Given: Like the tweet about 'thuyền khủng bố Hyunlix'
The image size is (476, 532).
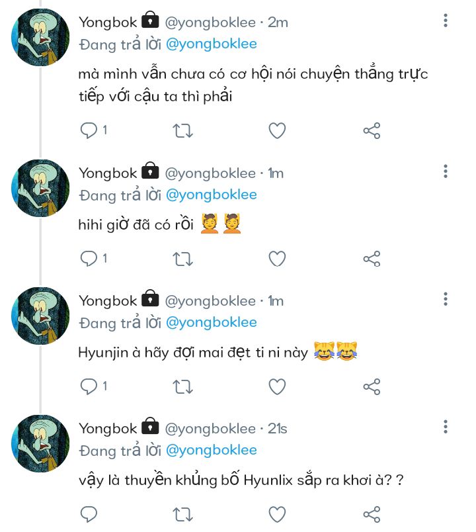Looking at the screenshot, I should pyautogui.click(x=277, y=514).
